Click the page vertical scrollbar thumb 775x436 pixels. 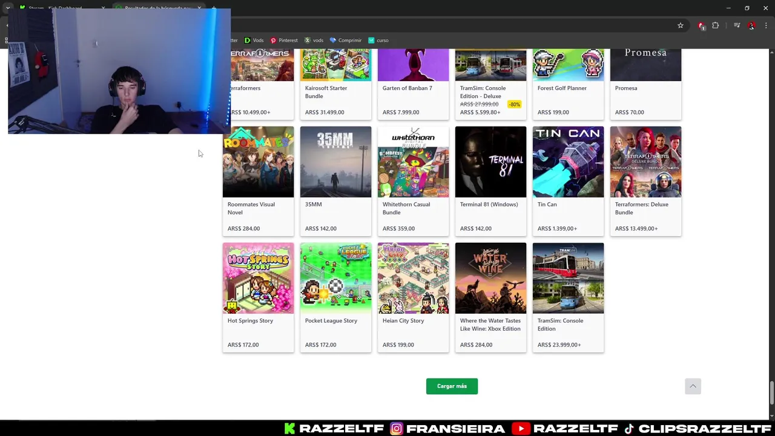point(771,393)
